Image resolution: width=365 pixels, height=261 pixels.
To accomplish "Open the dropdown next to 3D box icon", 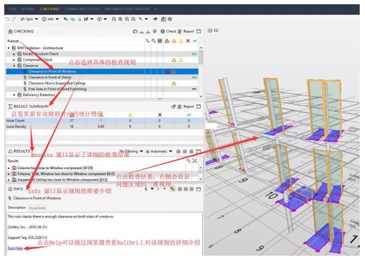I will click(105, 19).
